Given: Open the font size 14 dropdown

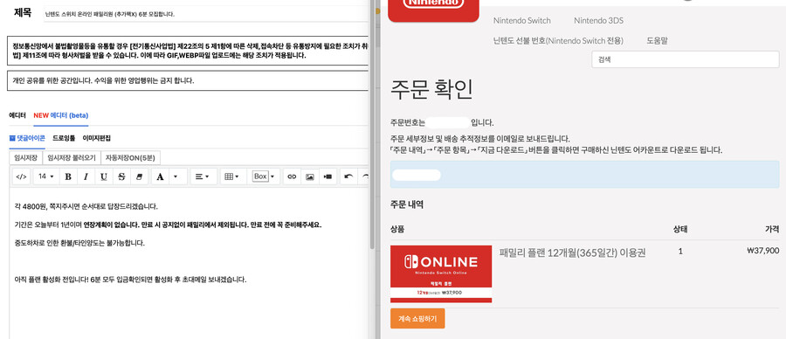Looking at the screenshot, I should (x=46, y=176).
